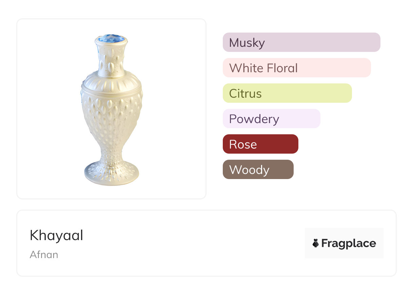Choose the green Citrus accord bar
413x293 pixels.
coord(287,93)
